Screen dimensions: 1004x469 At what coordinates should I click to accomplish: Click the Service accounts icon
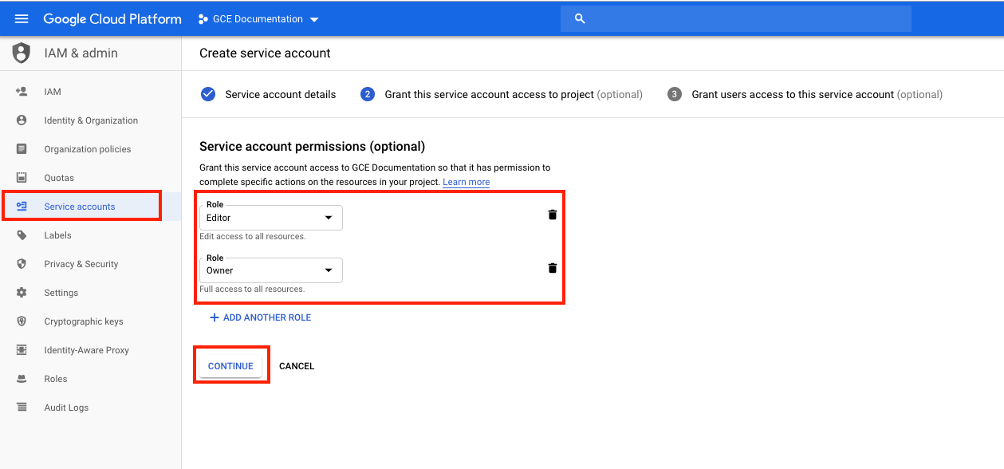(22, 207)
